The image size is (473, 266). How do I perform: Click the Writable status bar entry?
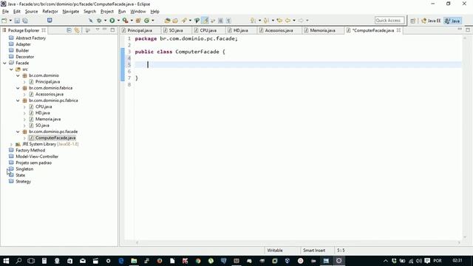[275, 250]
